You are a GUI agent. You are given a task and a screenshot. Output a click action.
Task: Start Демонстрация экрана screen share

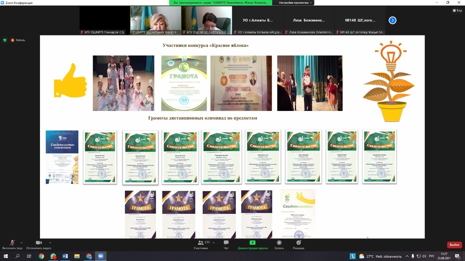(x=252, y=244)
